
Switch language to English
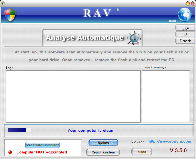185,34
